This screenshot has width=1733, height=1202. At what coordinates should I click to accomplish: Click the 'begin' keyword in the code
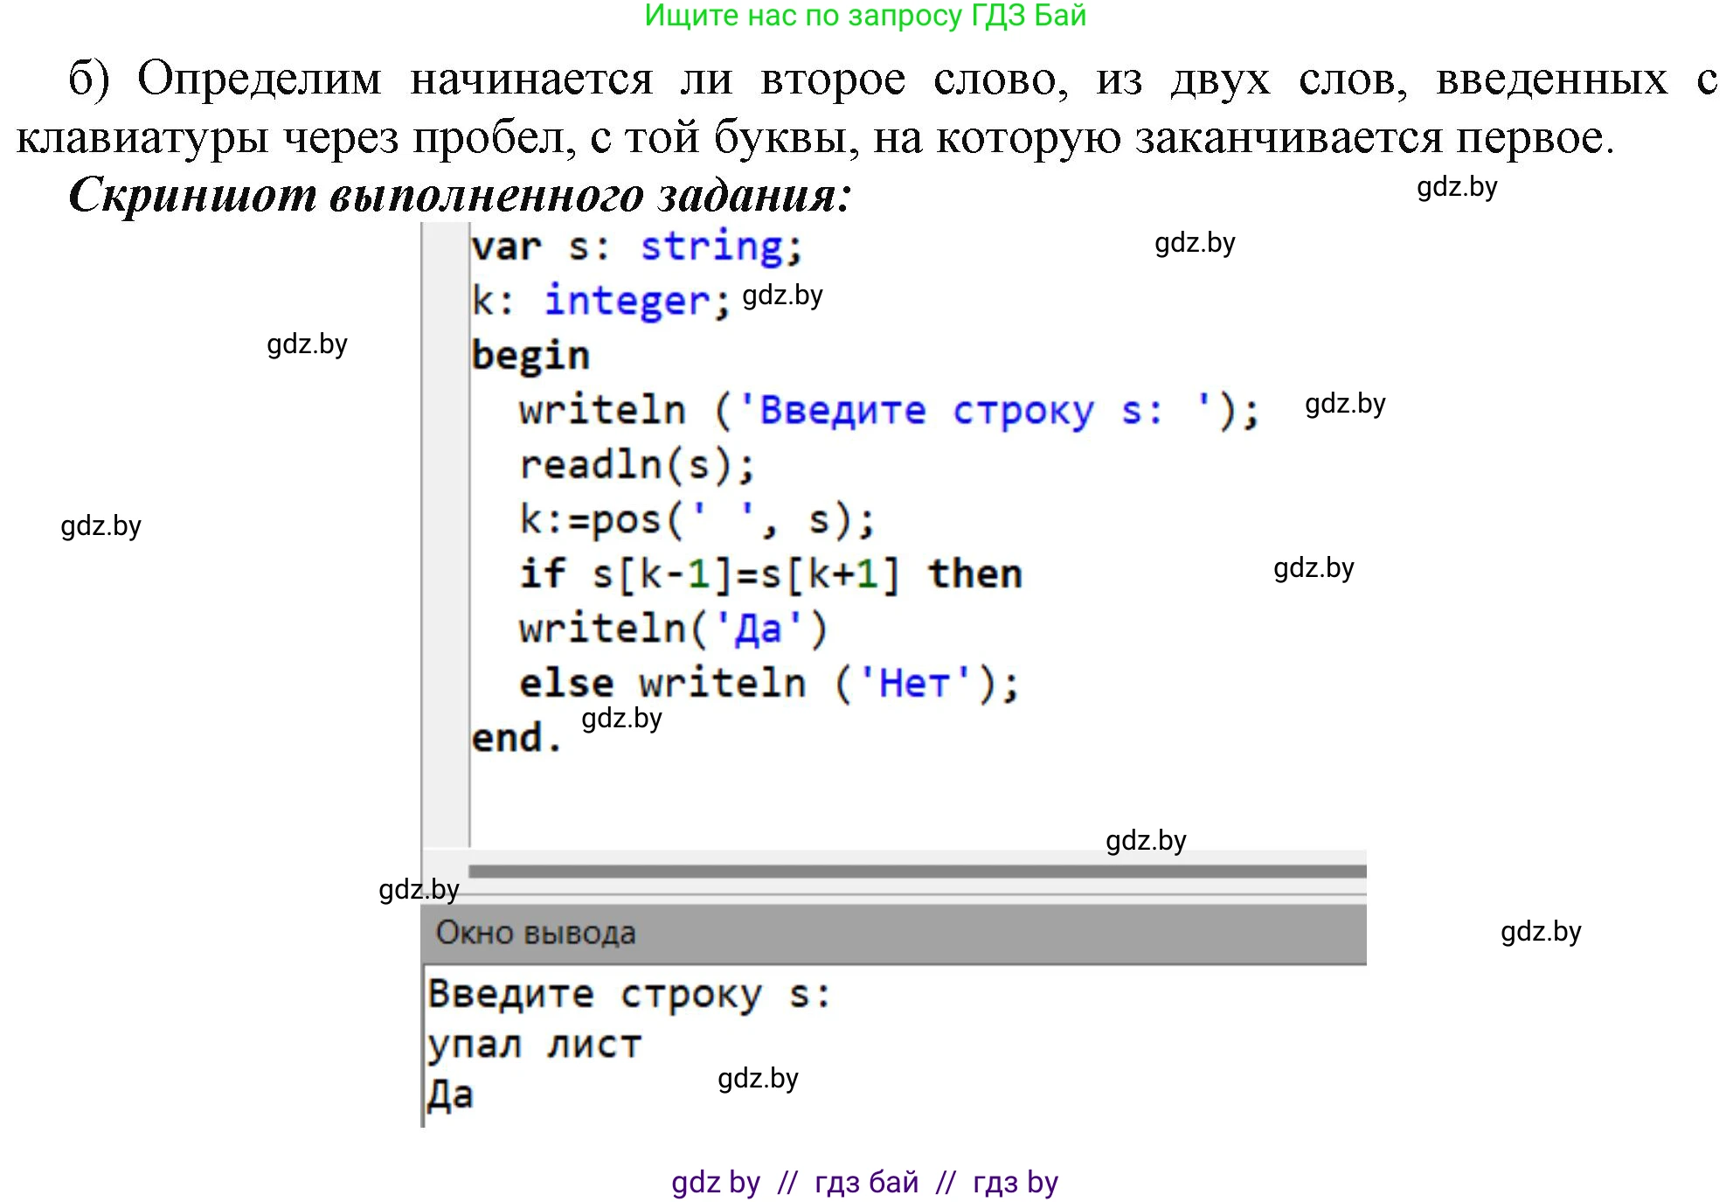pos(530,356)
